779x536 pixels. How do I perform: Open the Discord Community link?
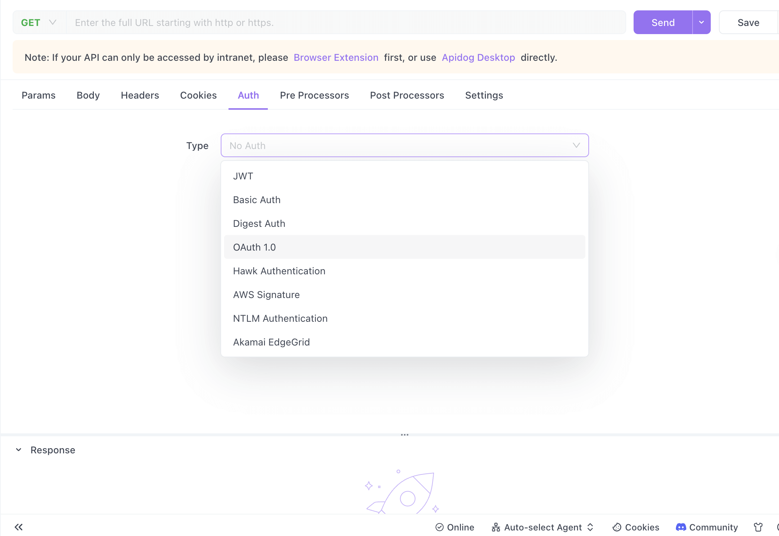707,527
